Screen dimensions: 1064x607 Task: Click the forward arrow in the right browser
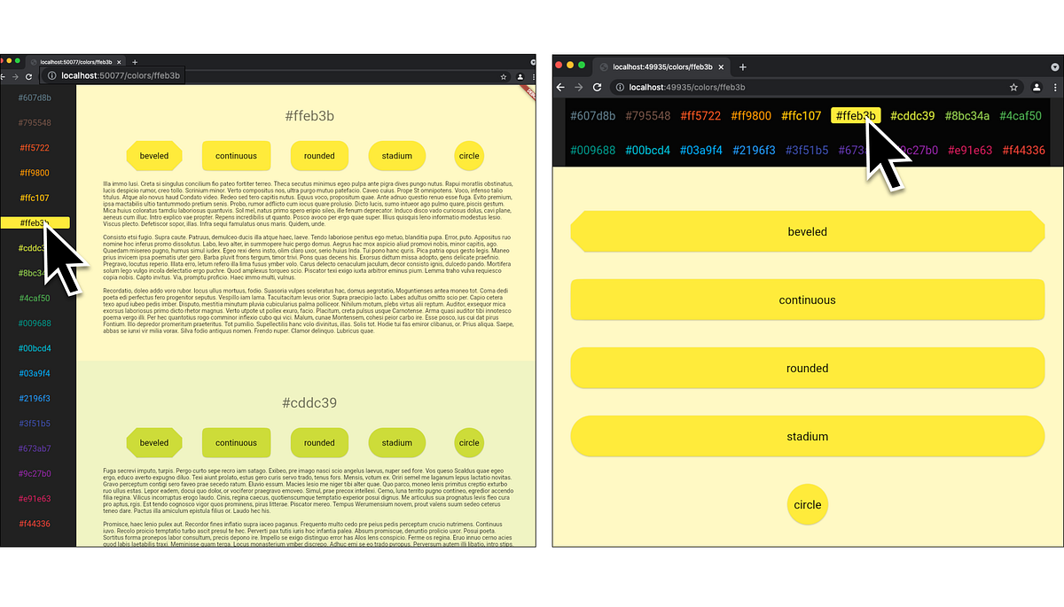click(581, 87)
